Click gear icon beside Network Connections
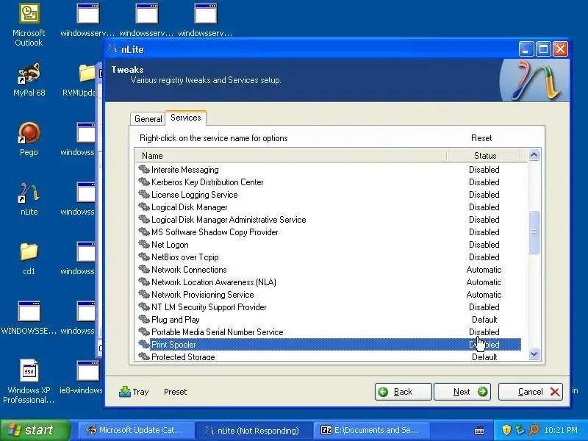 point(144,269)
